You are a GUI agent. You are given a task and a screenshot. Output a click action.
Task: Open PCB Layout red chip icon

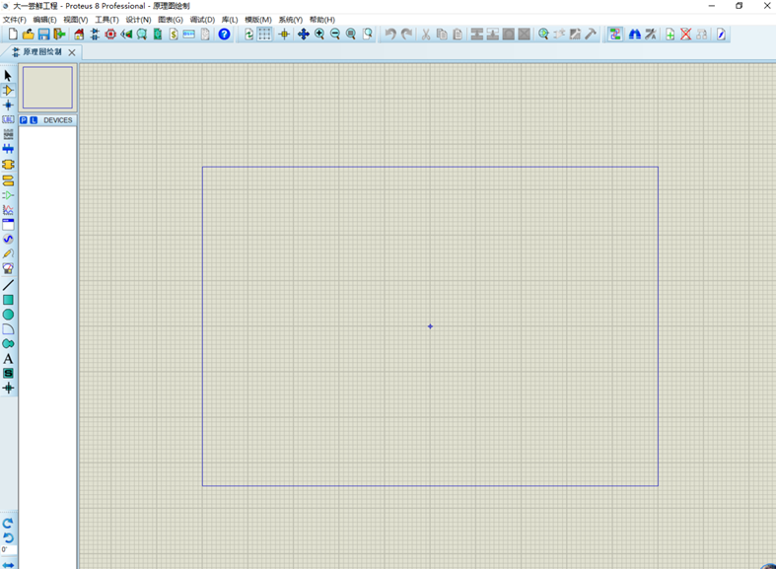[x=110, y=35]
